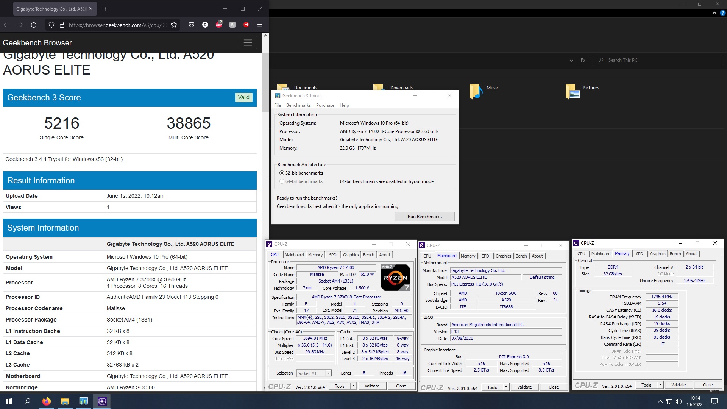The image size is (727, 409).
Task: Open the Purchase menu in Geekbench 3
Action: (325, 105)
